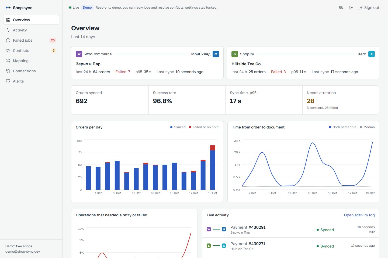
Task: Click the Failed jobs 25 count badge
Action: (x=53, y=40)
